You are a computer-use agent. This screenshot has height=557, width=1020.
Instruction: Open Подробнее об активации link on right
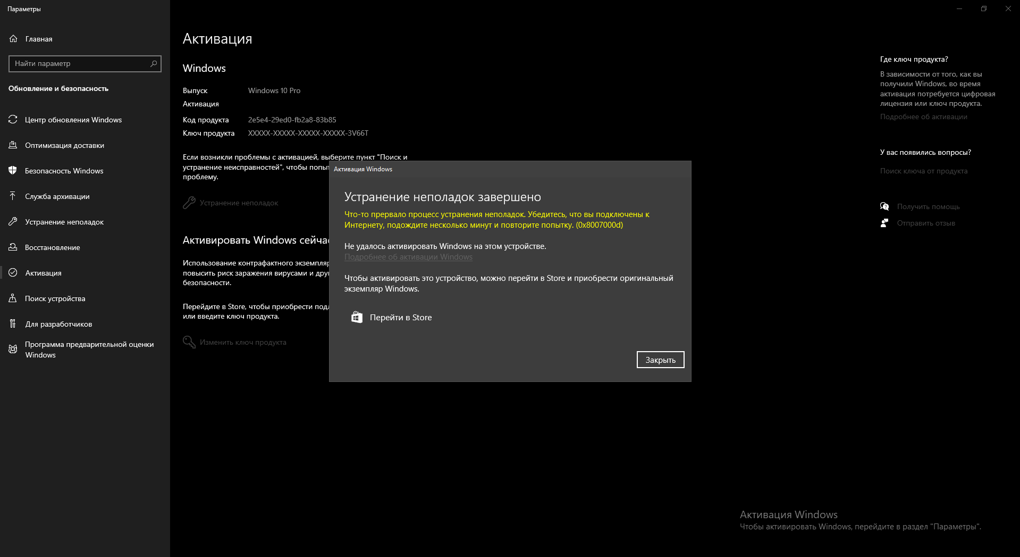point(923,117)
